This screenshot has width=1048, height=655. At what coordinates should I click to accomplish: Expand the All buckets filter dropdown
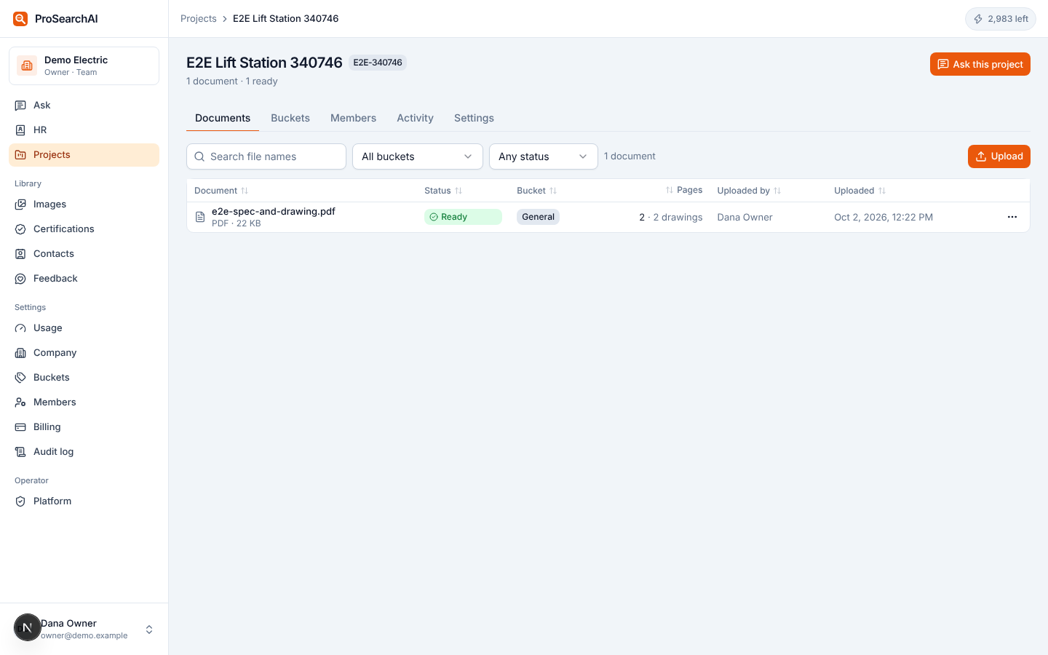418,156
